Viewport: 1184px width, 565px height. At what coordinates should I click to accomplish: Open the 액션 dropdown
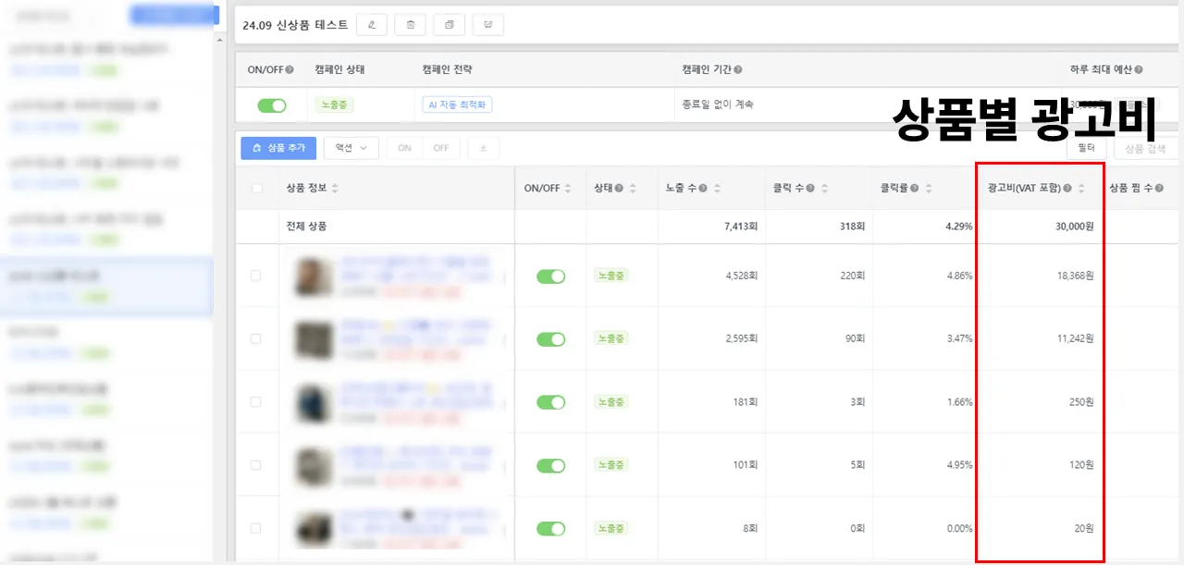click(351, 148)
